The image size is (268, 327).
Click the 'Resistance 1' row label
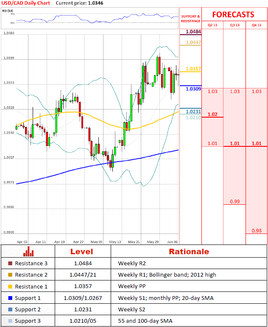pyautogui.click(x=31, y=286)
